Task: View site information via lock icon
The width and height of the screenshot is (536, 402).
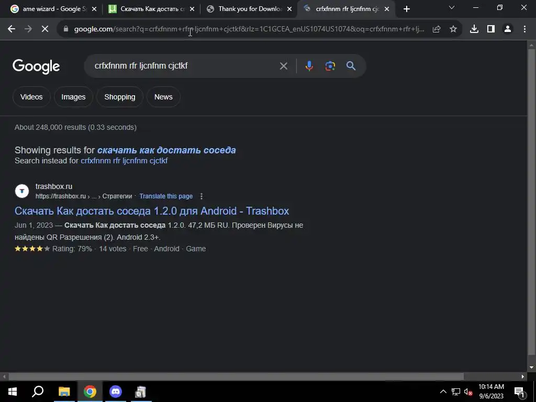Action: [x=66, y=29]
